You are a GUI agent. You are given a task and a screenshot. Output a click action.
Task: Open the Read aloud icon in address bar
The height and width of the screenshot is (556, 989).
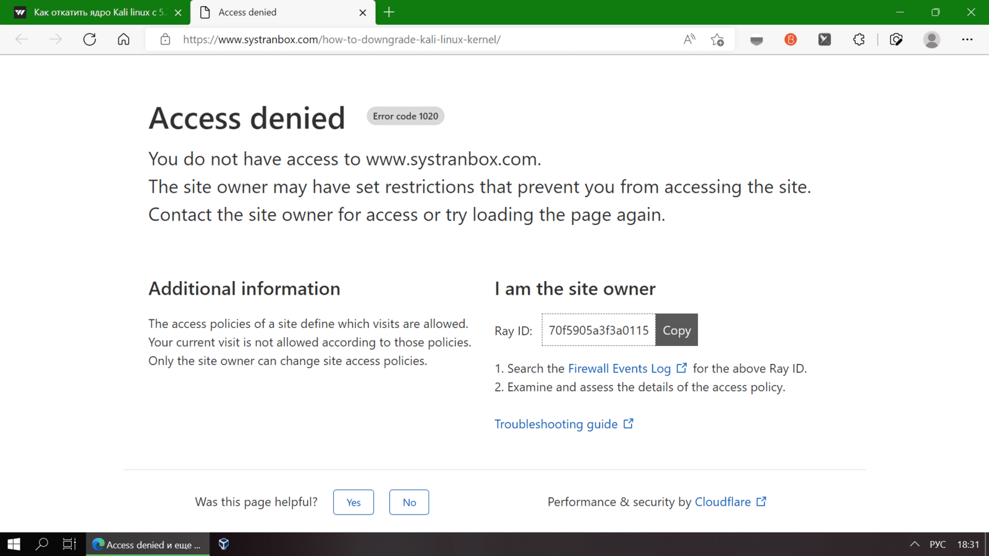(689, 40)
